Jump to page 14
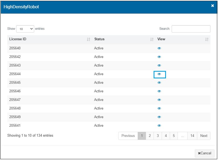The height and width of the screenshot is (160, 218). (x=192, y=136)
